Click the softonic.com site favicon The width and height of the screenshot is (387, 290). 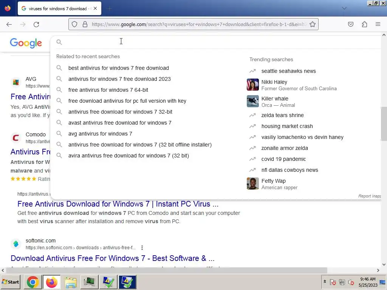[16, 244]
